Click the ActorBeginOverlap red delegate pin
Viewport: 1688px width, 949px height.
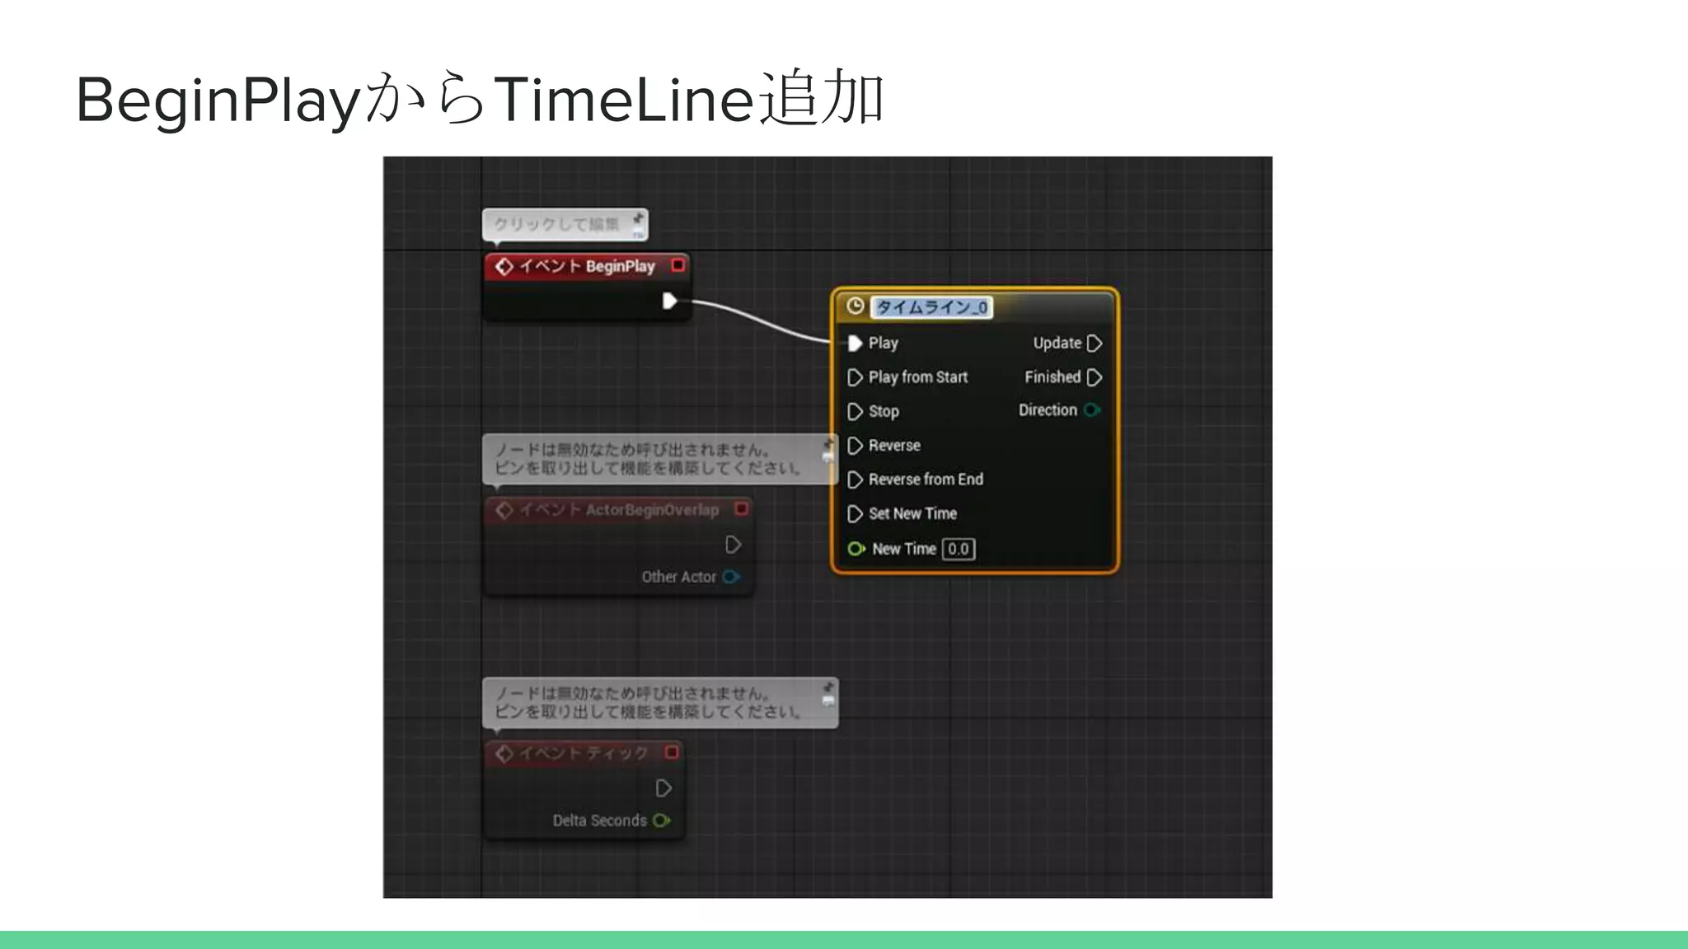(x=741, y=509)
